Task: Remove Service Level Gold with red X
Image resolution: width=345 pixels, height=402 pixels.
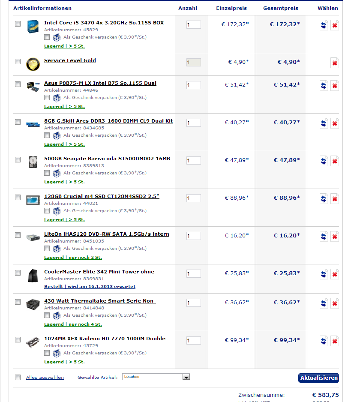Action: 334,63
